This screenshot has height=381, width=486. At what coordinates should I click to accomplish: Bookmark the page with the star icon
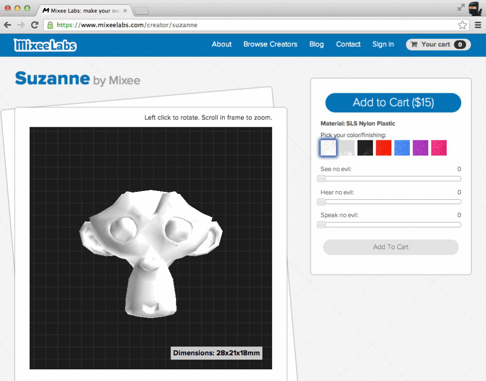click(462, 25)
